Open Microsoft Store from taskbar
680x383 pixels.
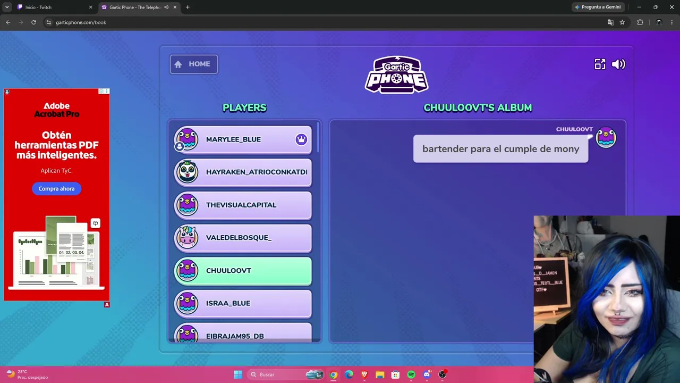[x=395, y=374]
